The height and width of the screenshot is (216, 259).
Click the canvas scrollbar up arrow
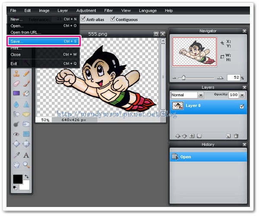(x=163, y=41)
